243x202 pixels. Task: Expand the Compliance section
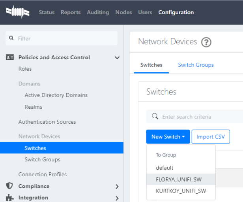[x=117, y=186]
